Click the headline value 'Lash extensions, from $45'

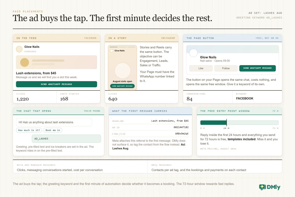tap(170, 121)
